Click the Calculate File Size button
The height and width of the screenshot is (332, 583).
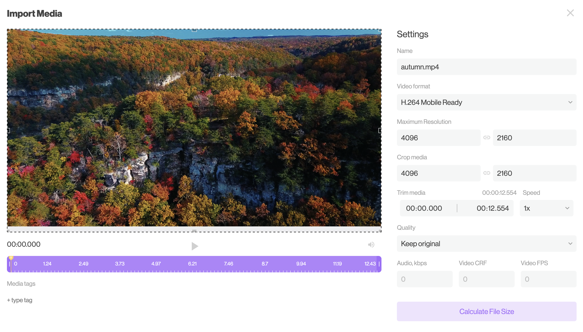[486, 311]
